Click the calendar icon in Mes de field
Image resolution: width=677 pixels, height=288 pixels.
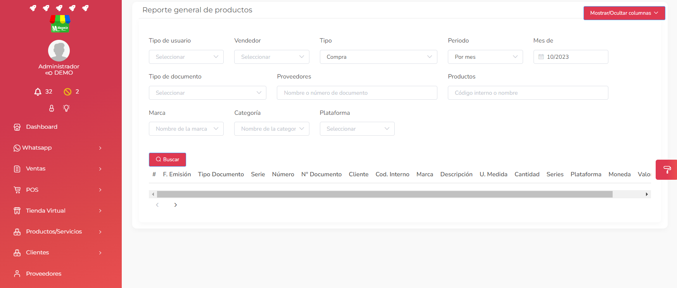point(541,57)
